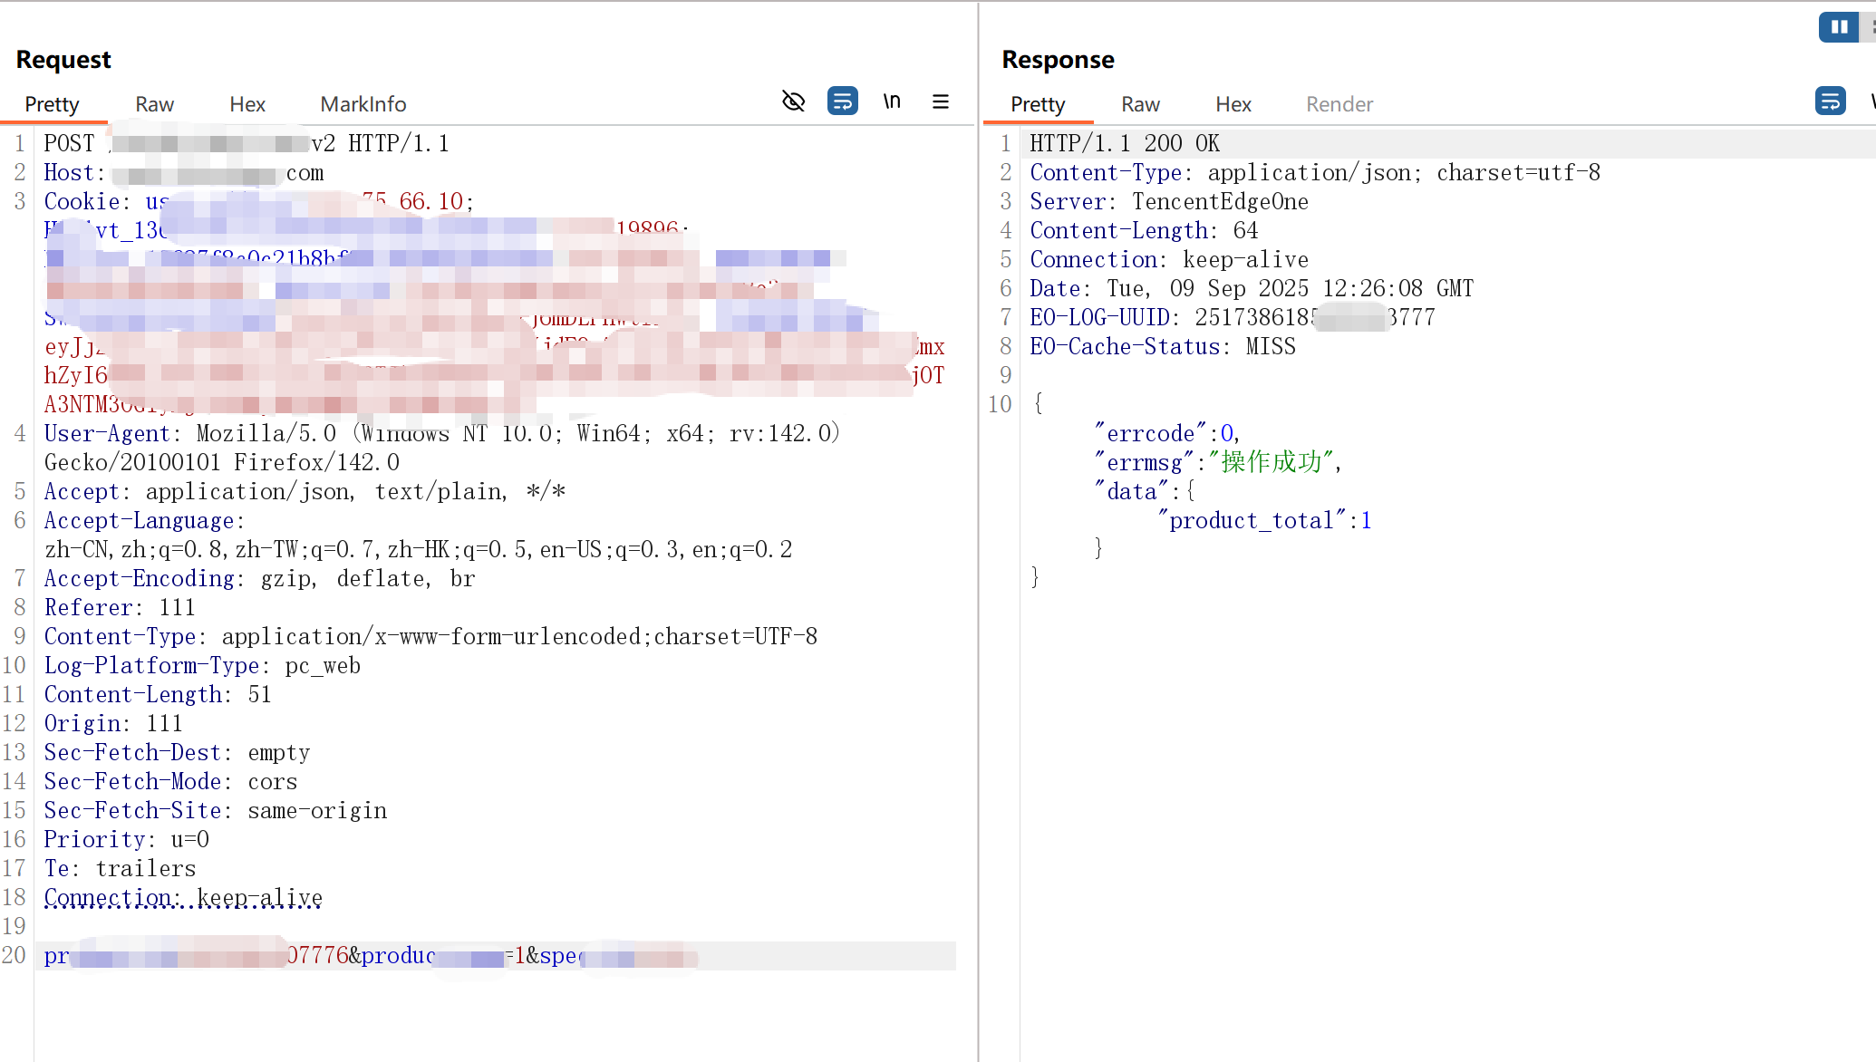Select Pretty tab in Request panel
The width and height of the screenshot is (1876, 1062).
pos(52,104)
